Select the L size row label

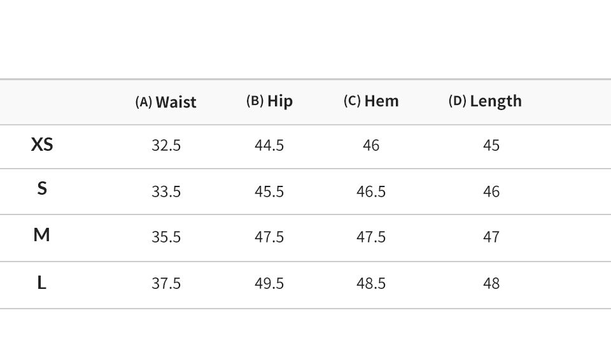tap(42, 283)
